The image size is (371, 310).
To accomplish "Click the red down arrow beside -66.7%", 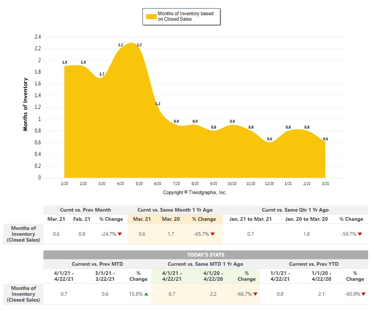I will click(254, 293).
